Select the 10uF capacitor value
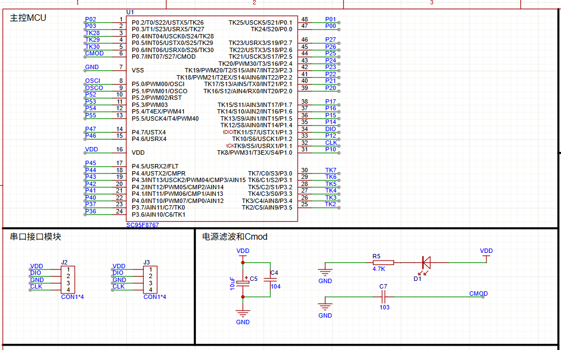This screenshot has width=561, height=350. coord(232,283)
